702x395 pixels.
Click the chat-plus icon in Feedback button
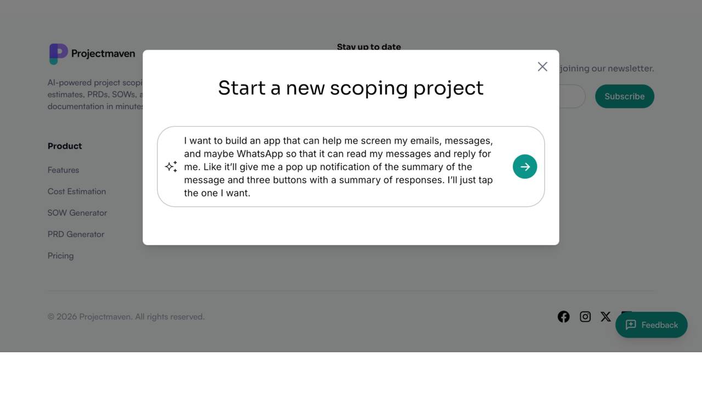(631, 325)
